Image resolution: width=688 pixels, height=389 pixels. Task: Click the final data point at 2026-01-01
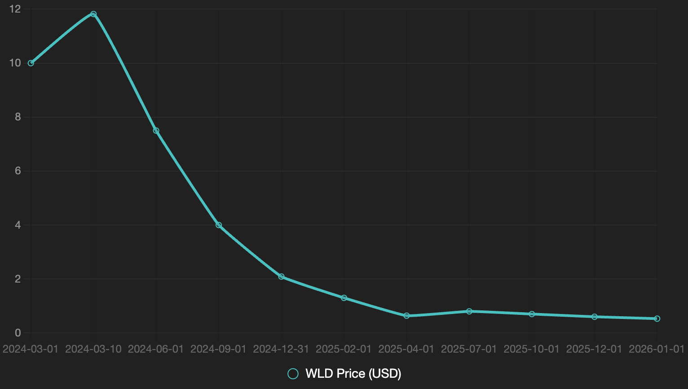(657, 318)
